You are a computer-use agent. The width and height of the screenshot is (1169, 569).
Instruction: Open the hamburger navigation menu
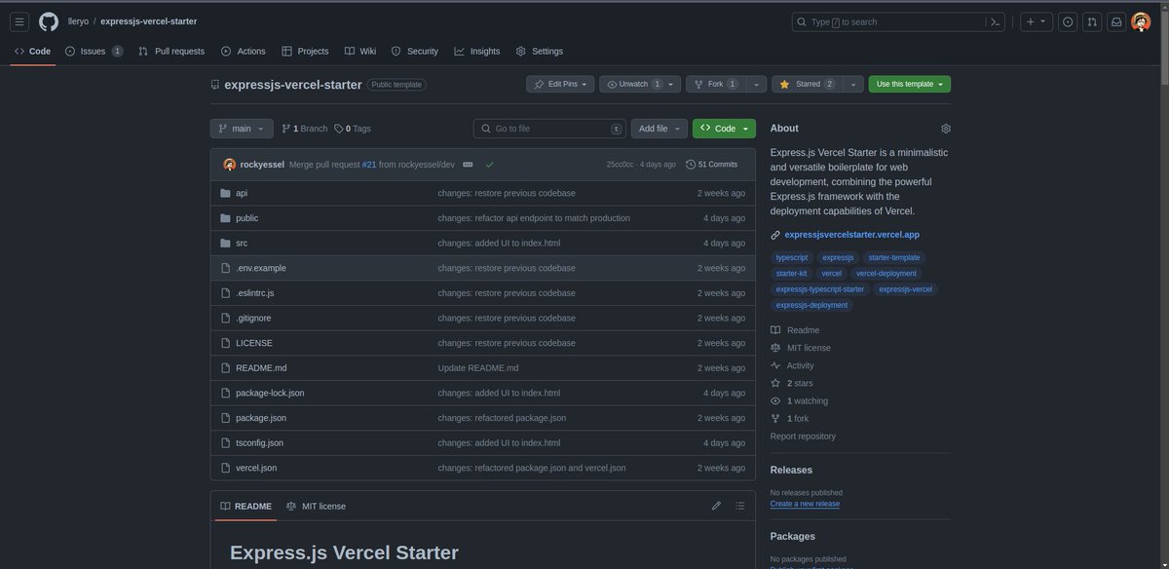coord(19,21)
